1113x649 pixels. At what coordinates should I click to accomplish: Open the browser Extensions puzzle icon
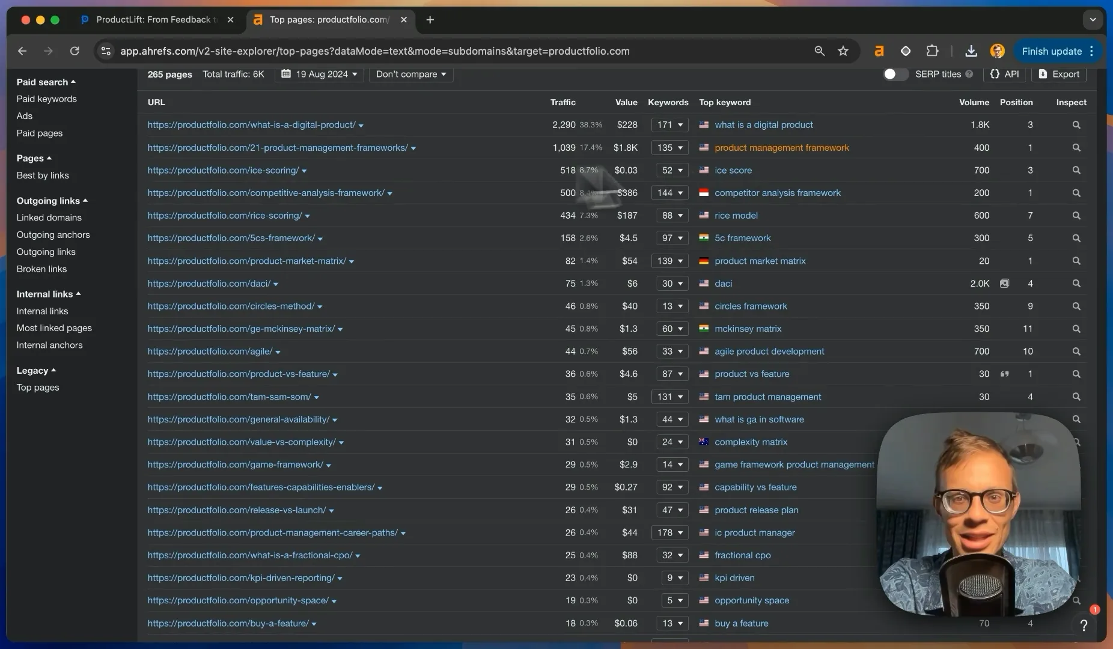coord(932,51)
